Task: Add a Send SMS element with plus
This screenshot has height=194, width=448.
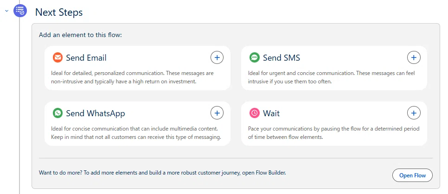Action: [414, 57]
